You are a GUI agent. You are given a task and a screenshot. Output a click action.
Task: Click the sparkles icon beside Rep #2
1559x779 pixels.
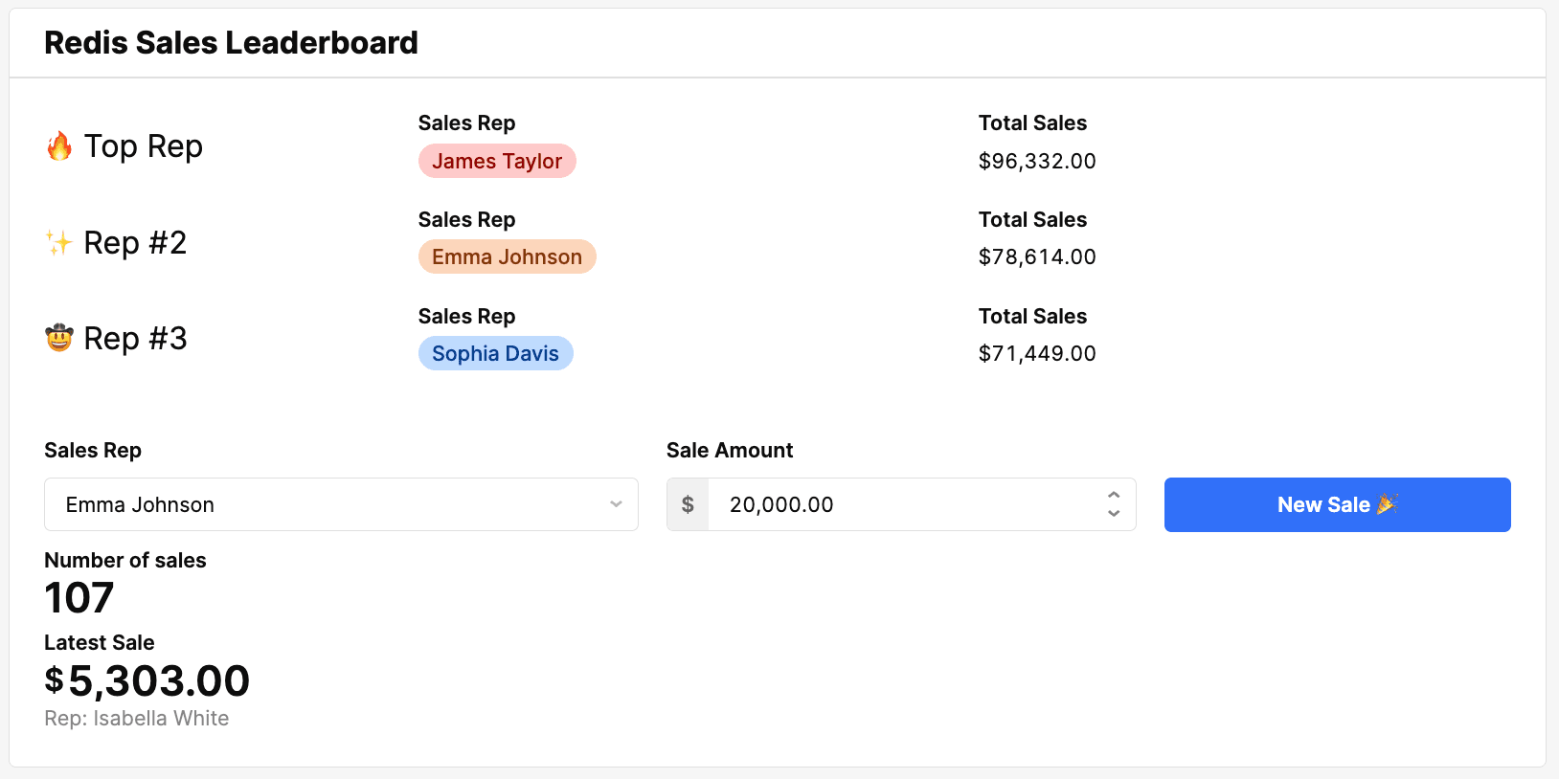pyautogui.click(x=59, y=243)
